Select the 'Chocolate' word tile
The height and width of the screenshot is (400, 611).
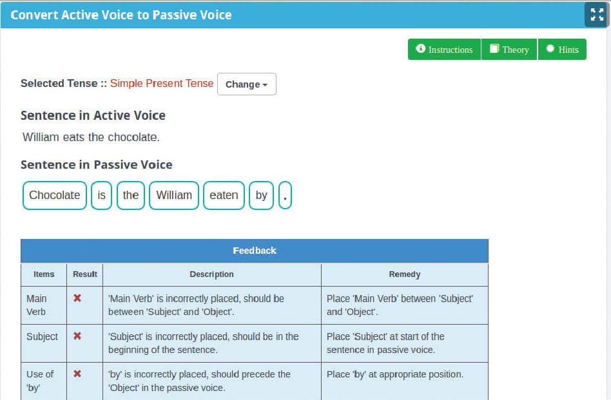coord(55,195)
